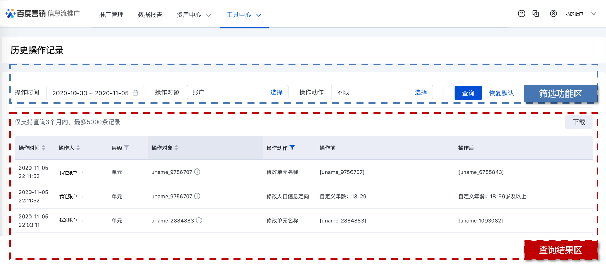Click the Baidu Marketing logo

click(x=26, y=13)
